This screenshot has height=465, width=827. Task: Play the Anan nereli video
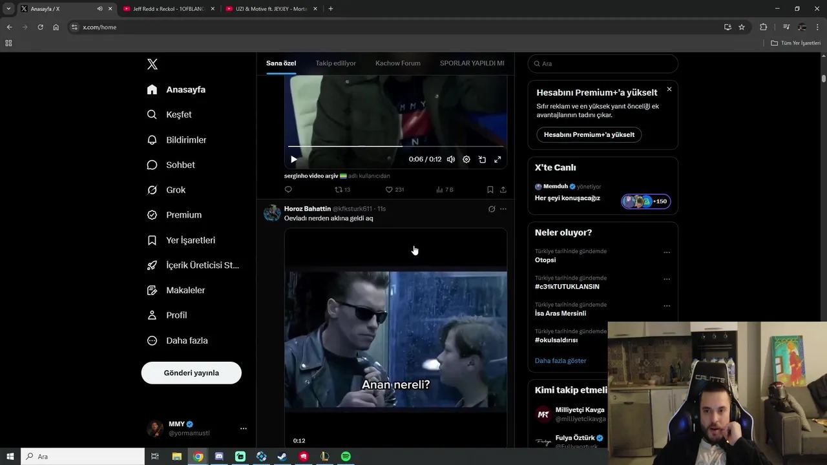(x=395, y=339)
